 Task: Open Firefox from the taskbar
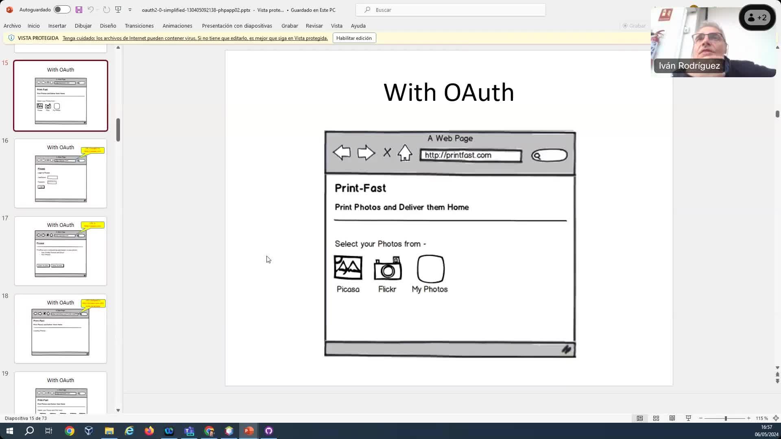149,431
